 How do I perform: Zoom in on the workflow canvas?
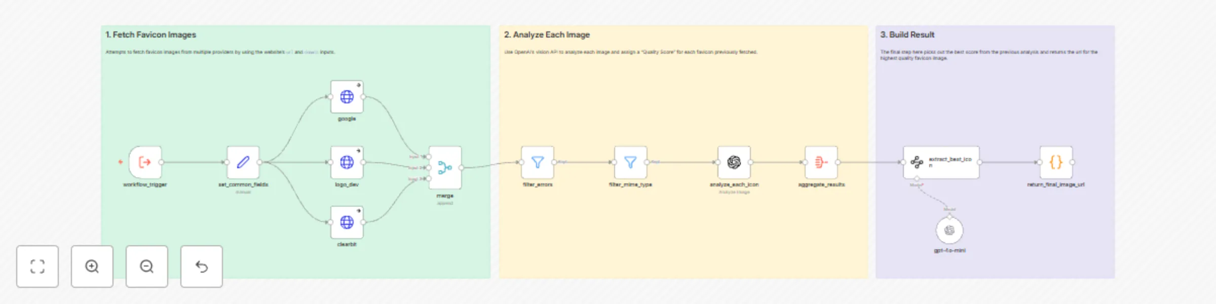[x=92, y=267]
